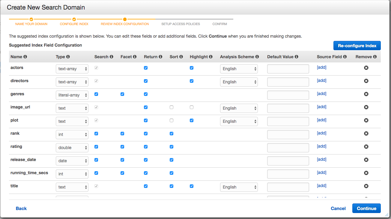
Task: Click Default Value input for directors
Action: point(288,82)
